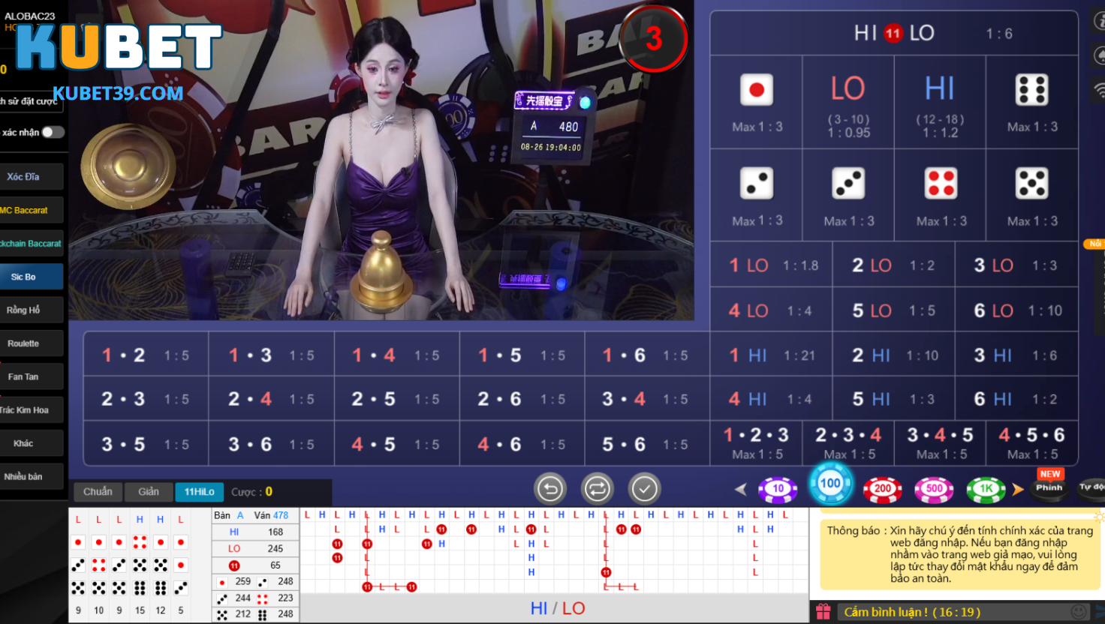
Task: Open the Khác games category
Action: point(32,442)
